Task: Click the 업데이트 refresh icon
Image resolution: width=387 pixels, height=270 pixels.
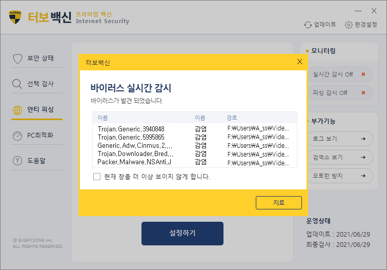Action: coord(308,25)
